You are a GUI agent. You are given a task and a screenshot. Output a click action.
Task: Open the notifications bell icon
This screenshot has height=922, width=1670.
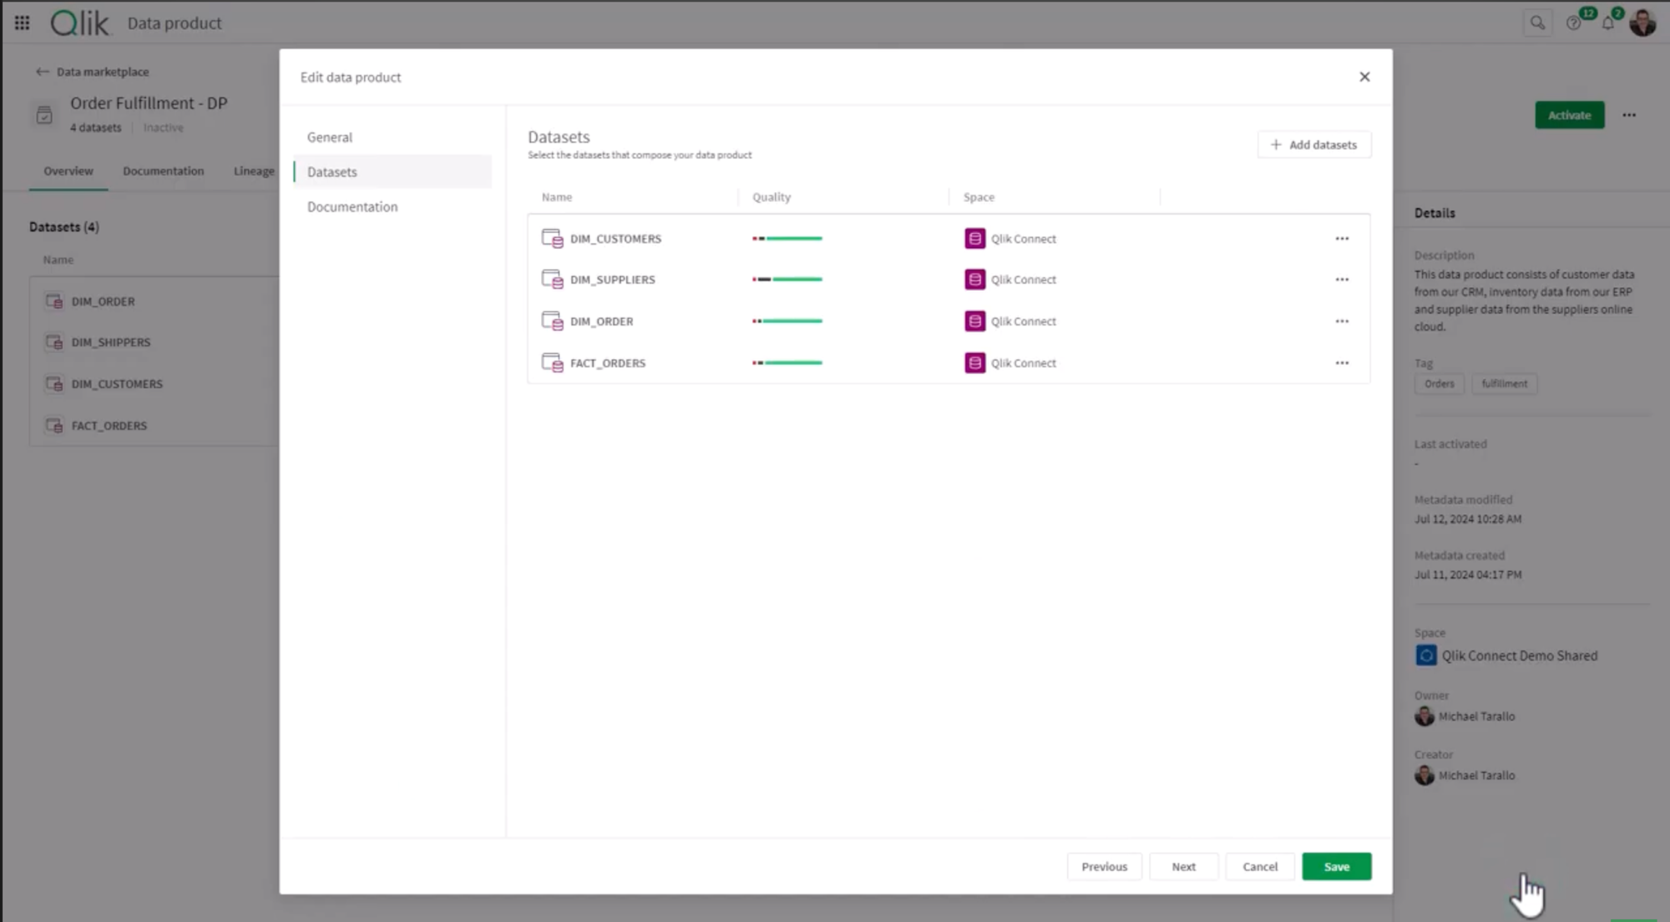pyautogui.click(x=1607, y=23)
